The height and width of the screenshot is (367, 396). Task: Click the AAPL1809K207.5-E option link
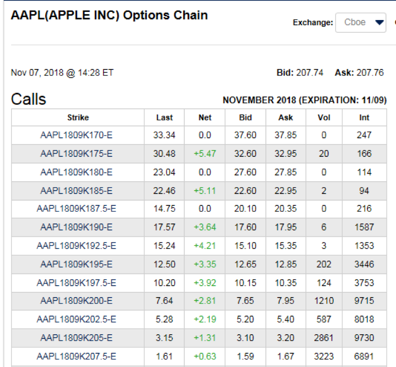[76, 357]
